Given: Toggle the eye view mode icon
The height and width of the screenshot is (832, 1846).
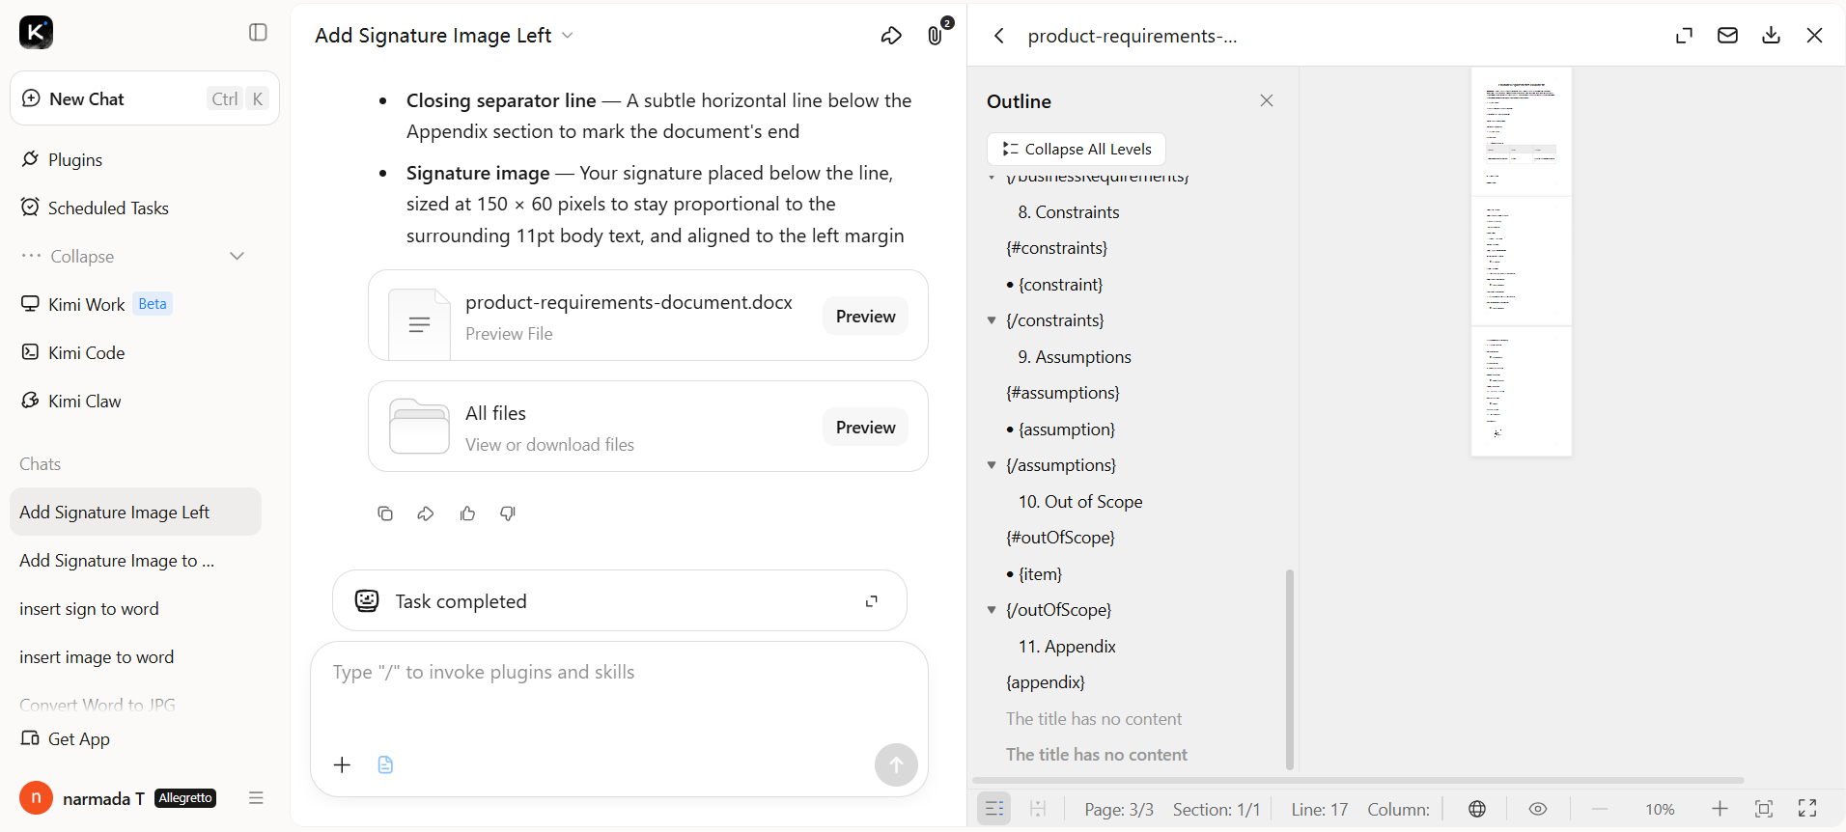Looking at the screenshot, I should click(1538, 809).
